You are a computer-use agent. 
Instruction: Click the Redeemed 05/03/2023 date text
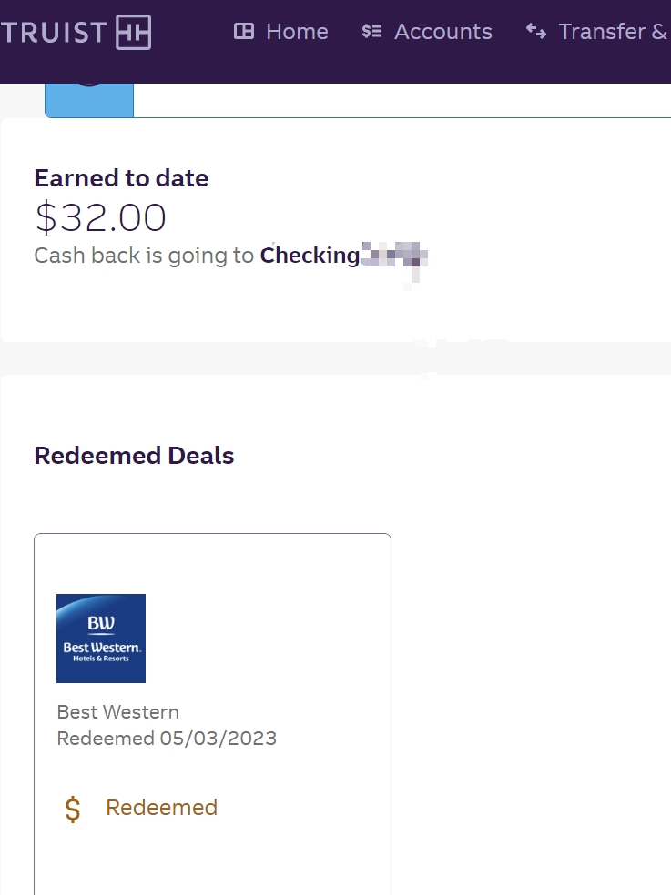click(167, 738)
